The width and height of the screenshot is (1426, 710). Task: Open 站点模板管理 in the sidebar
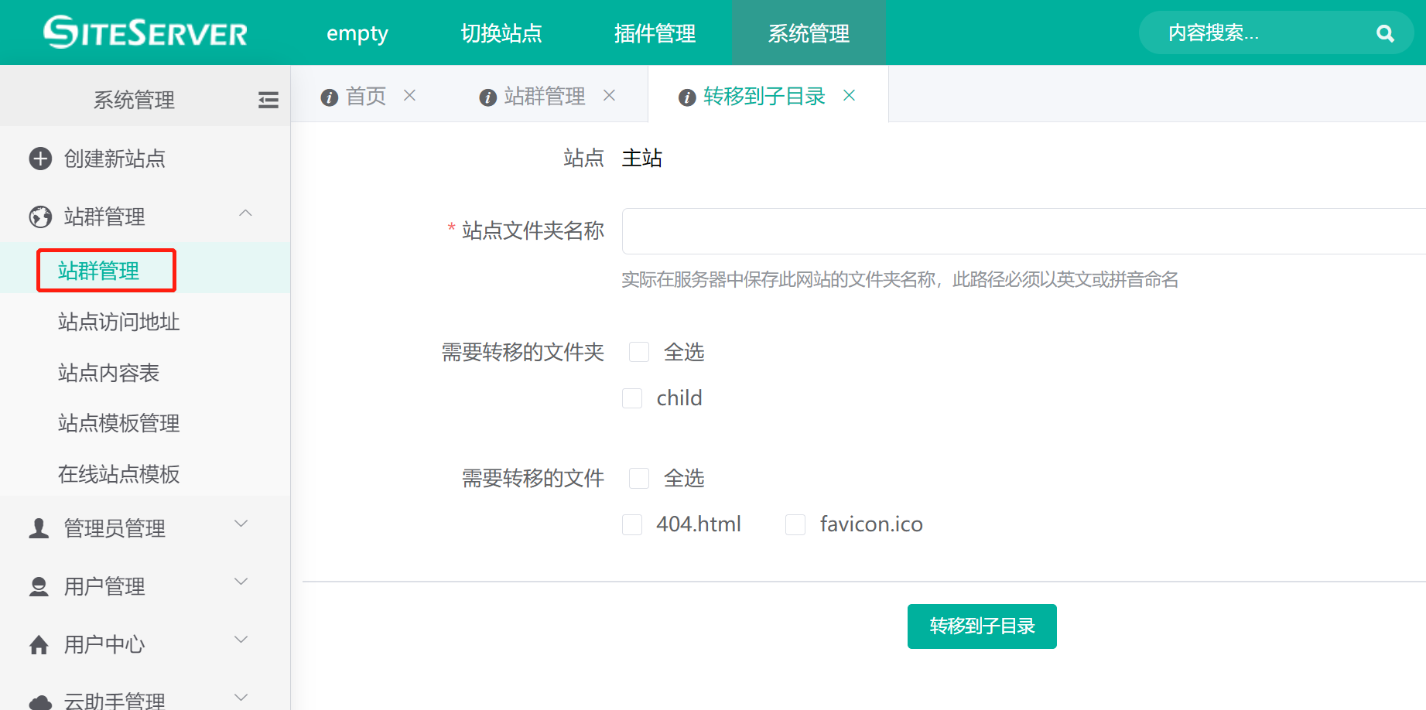119,424
